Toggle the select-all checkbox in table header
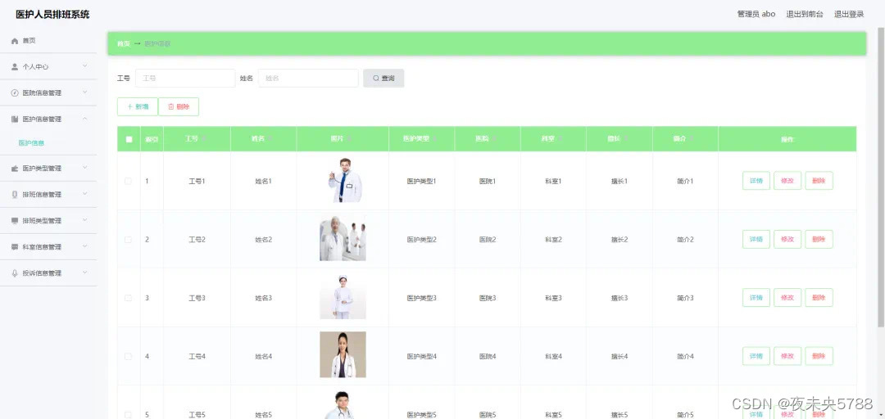Screen dimensions: 885x419 point(129,139)
